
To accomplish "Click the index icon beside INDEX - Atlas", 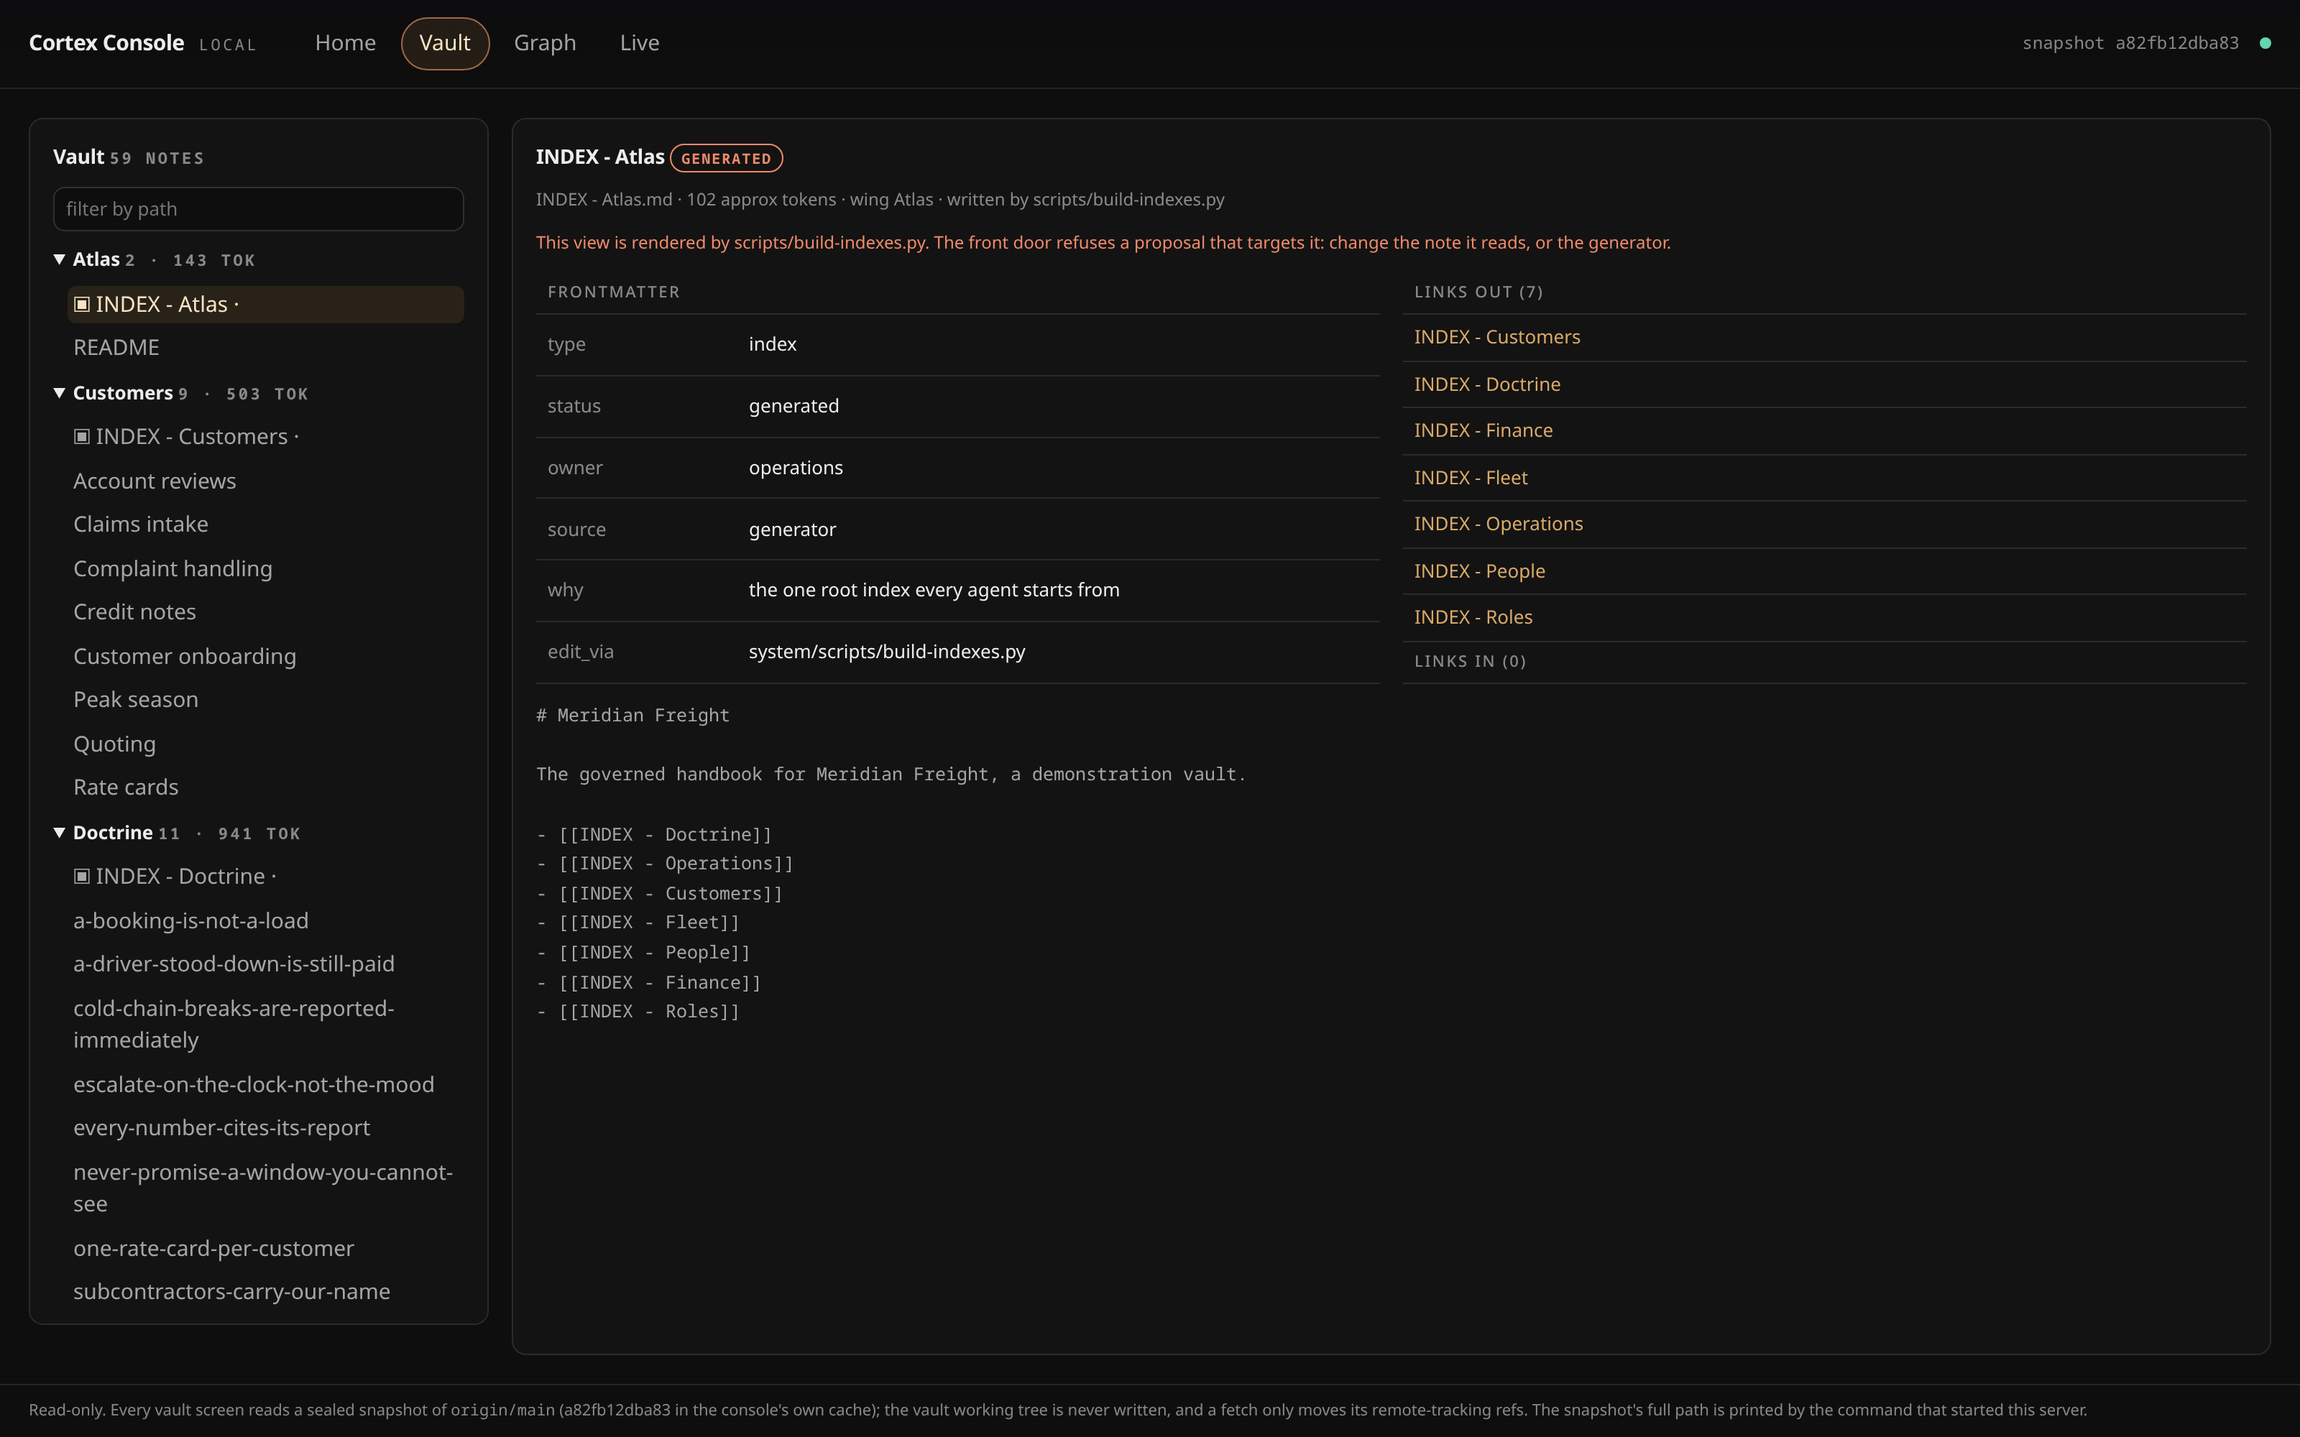I will (x=82, y=304).
